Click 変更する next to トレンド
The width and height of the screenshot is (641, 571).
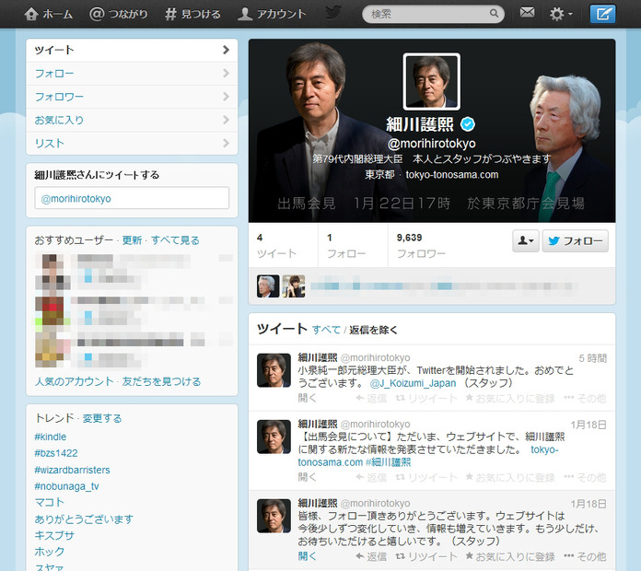(x=102, y=418)
